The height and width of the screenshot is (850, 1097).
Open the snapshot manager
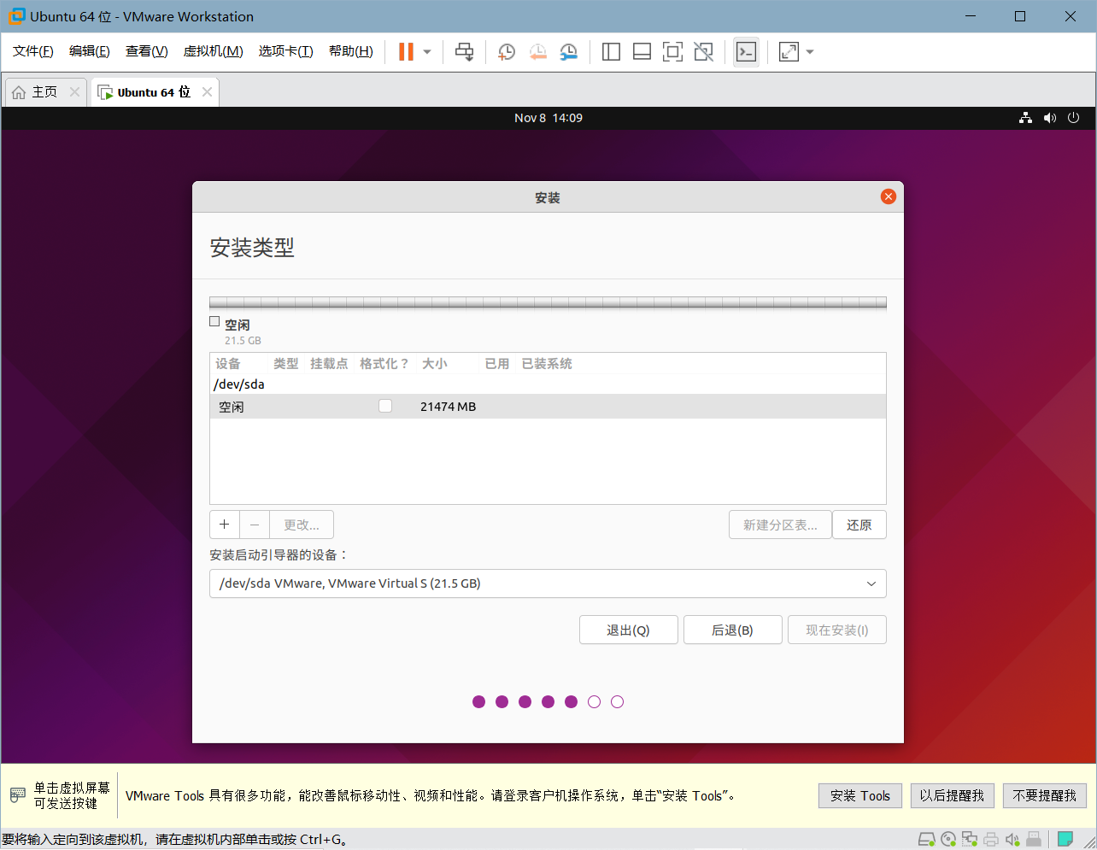coord(568,52)
